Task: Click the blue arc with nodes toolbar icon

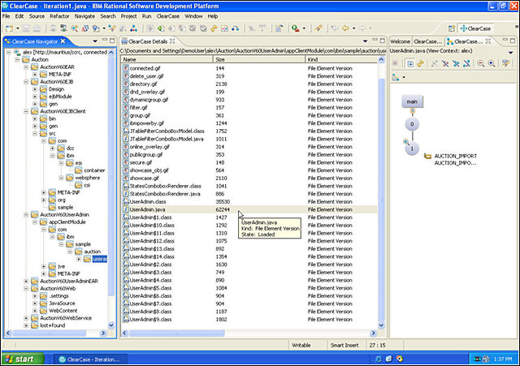Action: point(236,28)
